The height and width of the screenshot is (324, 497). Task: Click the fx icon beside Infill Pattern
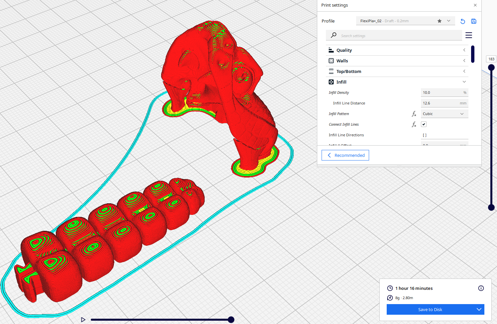414,113
